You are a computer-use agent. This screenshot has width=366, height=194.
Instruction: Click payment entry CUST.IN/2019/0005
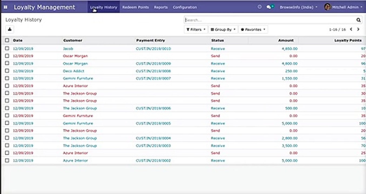click(x=153, y=123)
